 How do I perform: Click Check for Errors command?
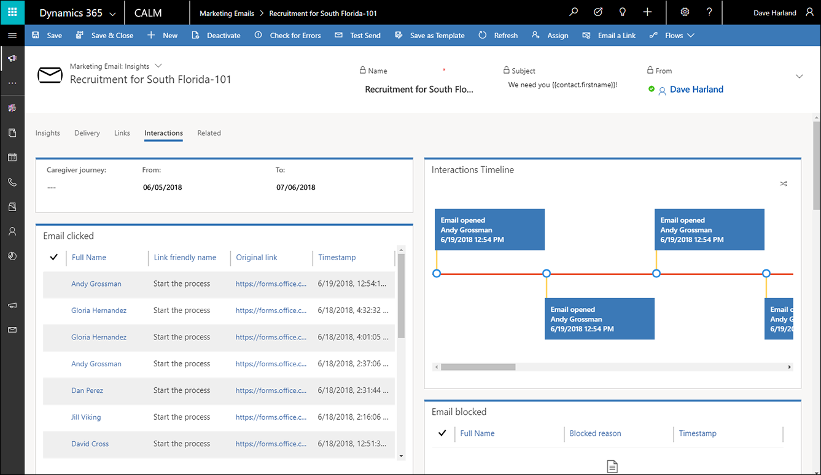click(287, 36)
